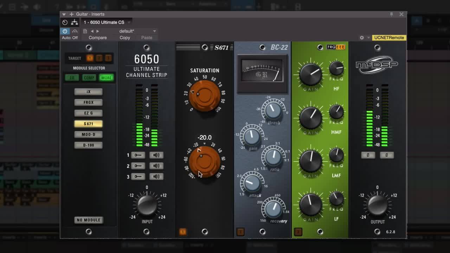Open the gear settings icon
The image size is (450, 253).
(x=362, y=38)
